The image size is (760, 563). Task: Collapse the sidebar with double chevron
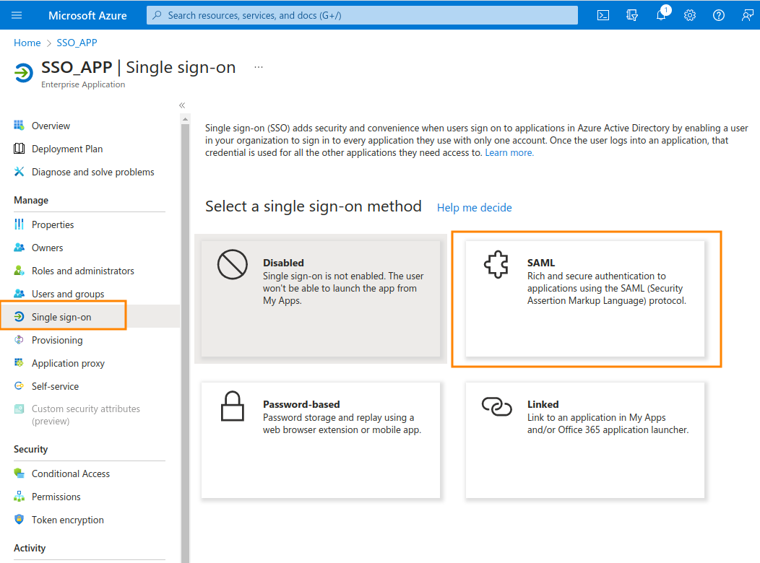[x=182, y=105]
